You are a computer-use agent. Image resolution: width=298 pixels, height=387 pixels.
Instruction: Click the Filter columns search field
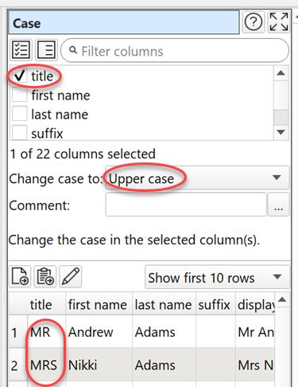click(175, 50)
